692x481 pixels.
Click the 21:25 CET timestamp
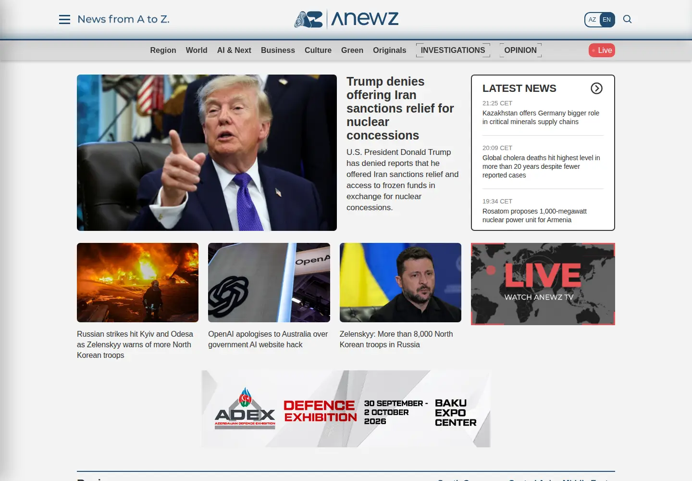click(497, 103)
